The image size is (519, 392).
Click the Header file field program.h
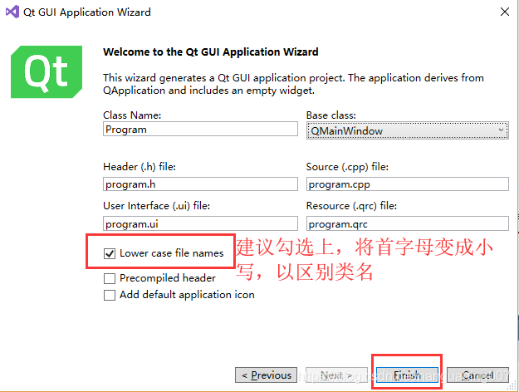point(200,184)
